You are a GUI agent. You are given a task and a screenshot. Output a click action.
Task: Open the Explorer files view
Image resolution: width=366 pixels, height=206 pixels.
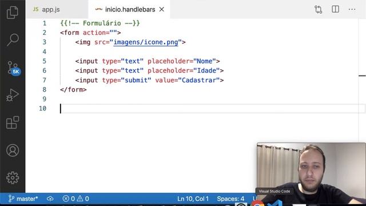13,12
